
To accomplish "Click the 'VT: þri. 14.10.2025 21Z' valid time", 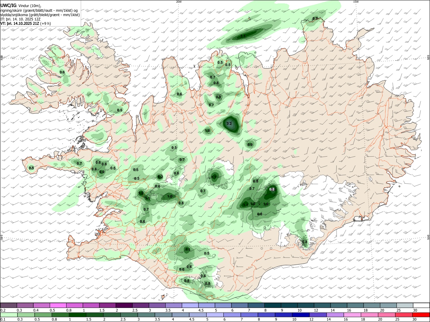I will (20, 23).
